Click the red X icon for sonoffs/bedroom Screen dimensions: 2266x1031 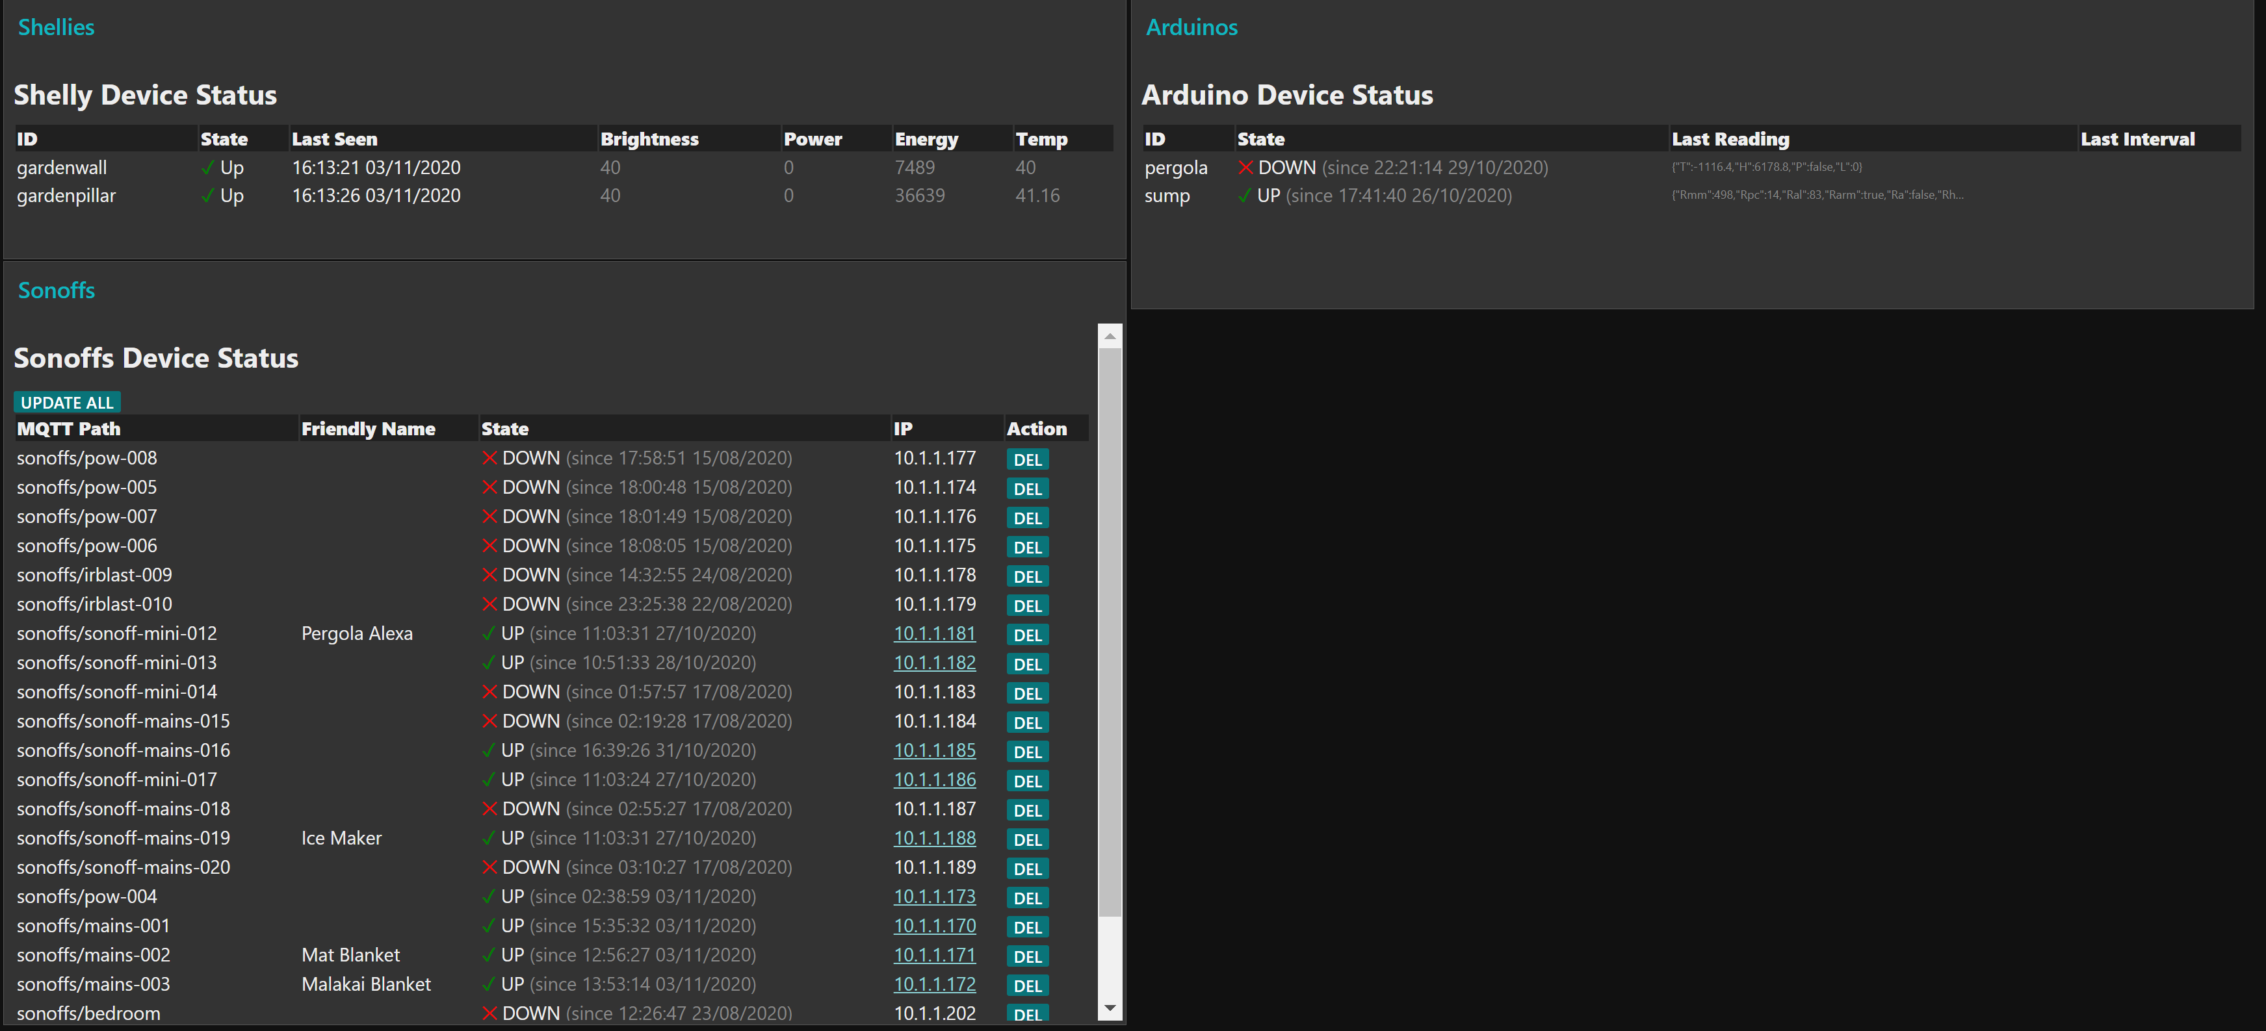point(490,1013)
